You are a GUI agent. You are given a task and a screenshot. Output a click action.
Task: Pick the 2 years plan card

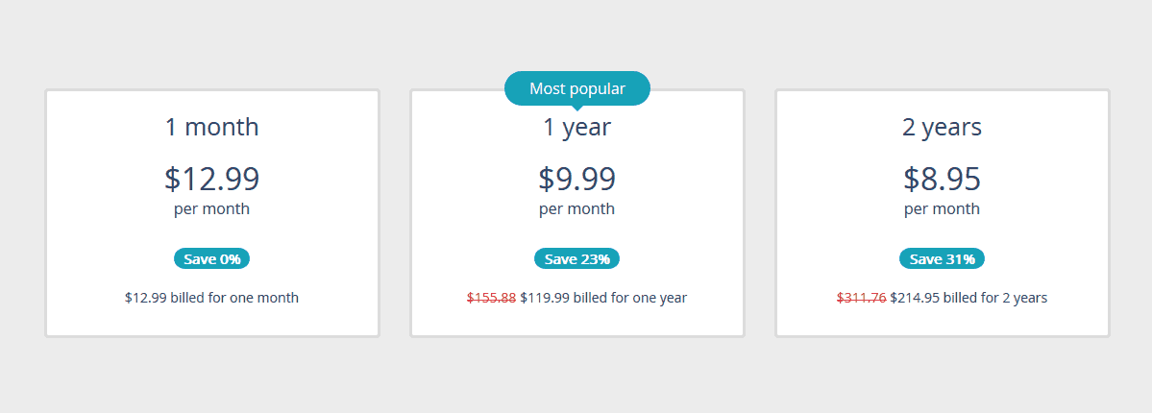(x=943, y=213)
